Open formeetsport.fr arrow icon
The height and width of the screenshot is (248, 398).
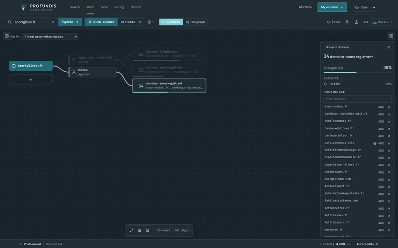point(388,187)
